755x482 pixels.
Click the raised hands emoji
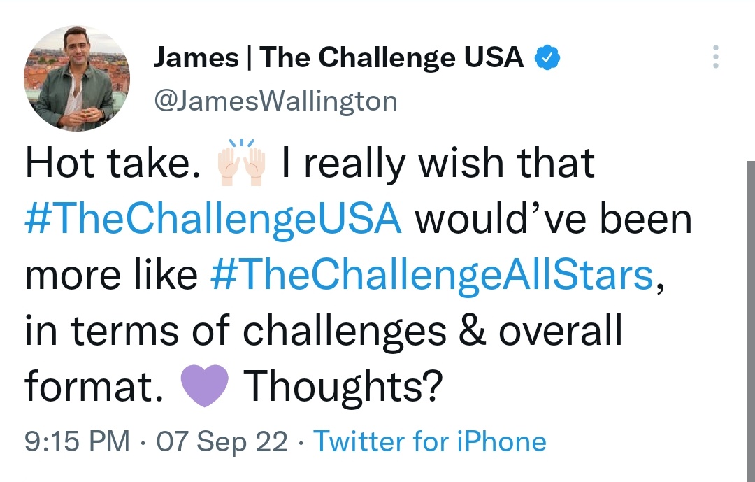(241, 162)
